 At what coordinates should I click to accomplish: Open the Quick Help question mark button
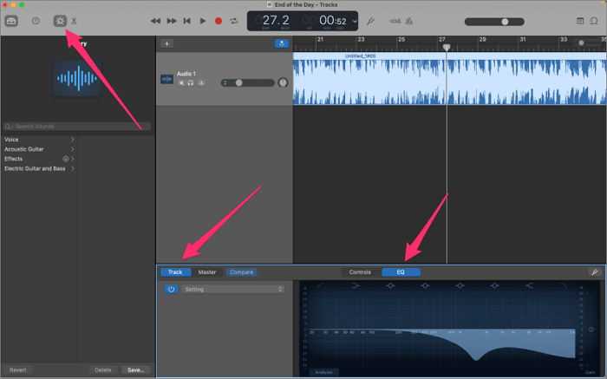36,21
